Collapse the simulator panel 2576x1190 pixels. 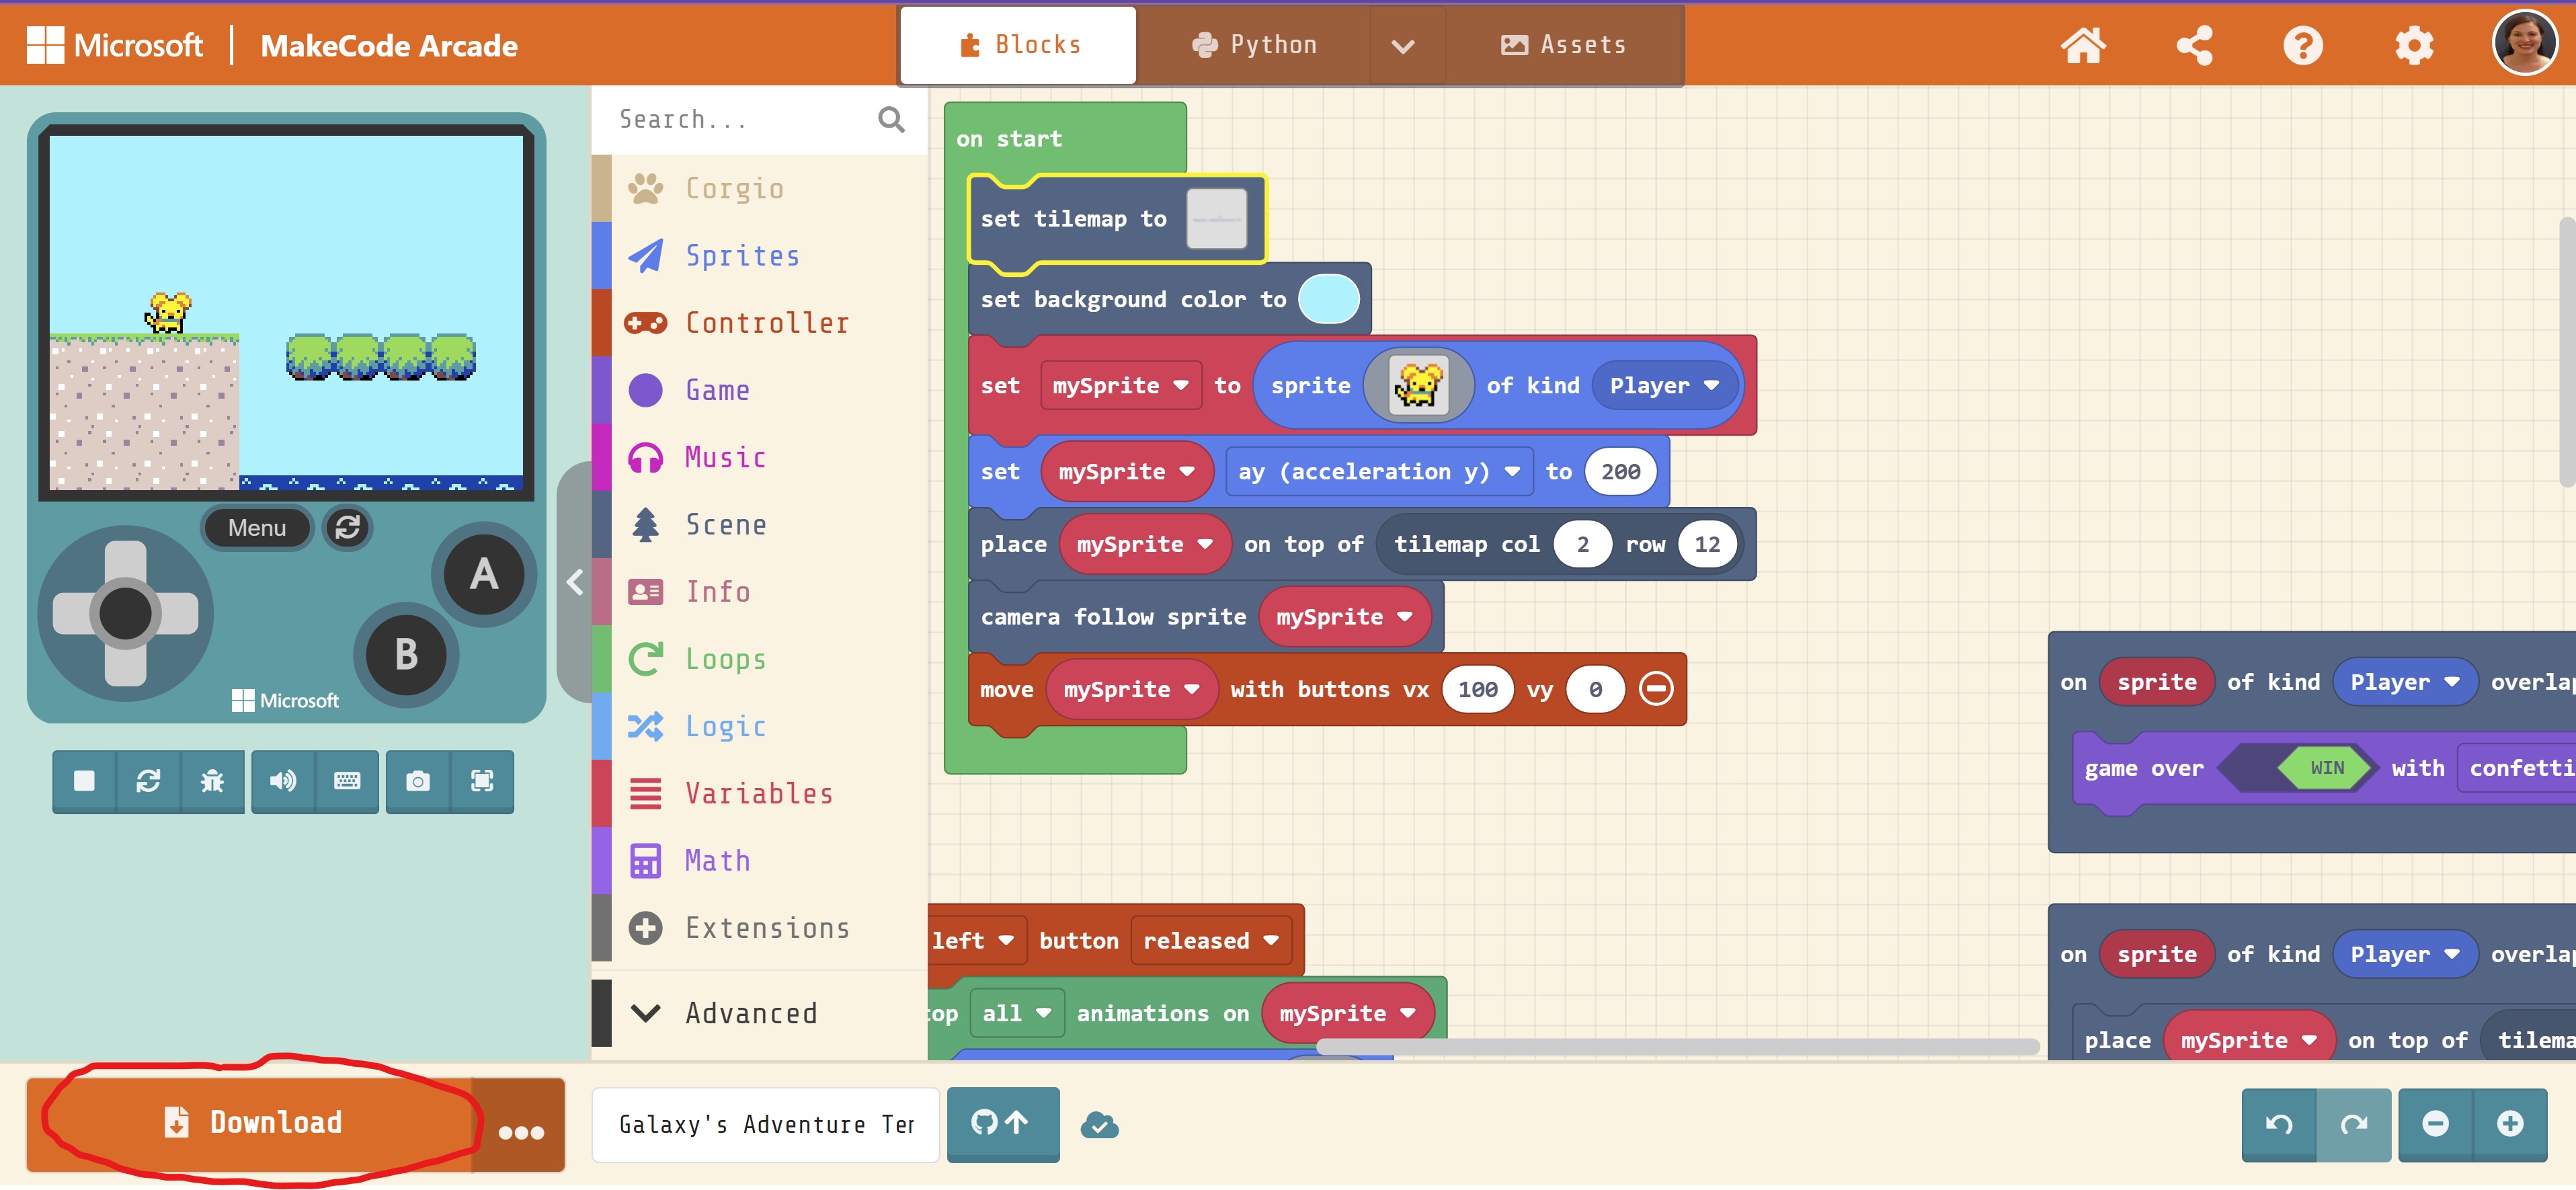pos(575,582)
